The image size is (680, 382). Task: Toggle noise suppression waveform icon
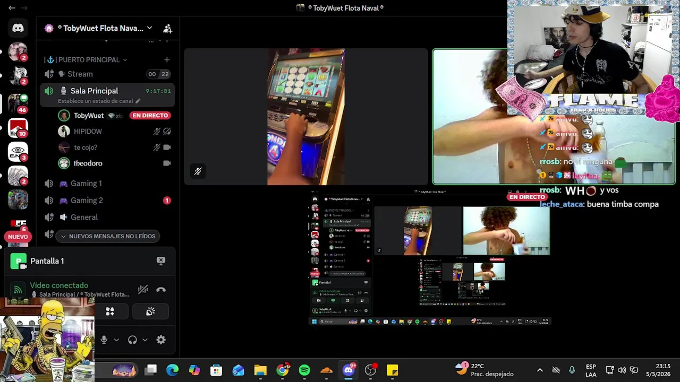pyautogui.click(x=143, y=290)
